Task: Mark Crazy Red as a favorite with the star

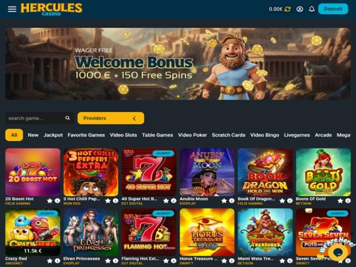Action: [49, 261]
